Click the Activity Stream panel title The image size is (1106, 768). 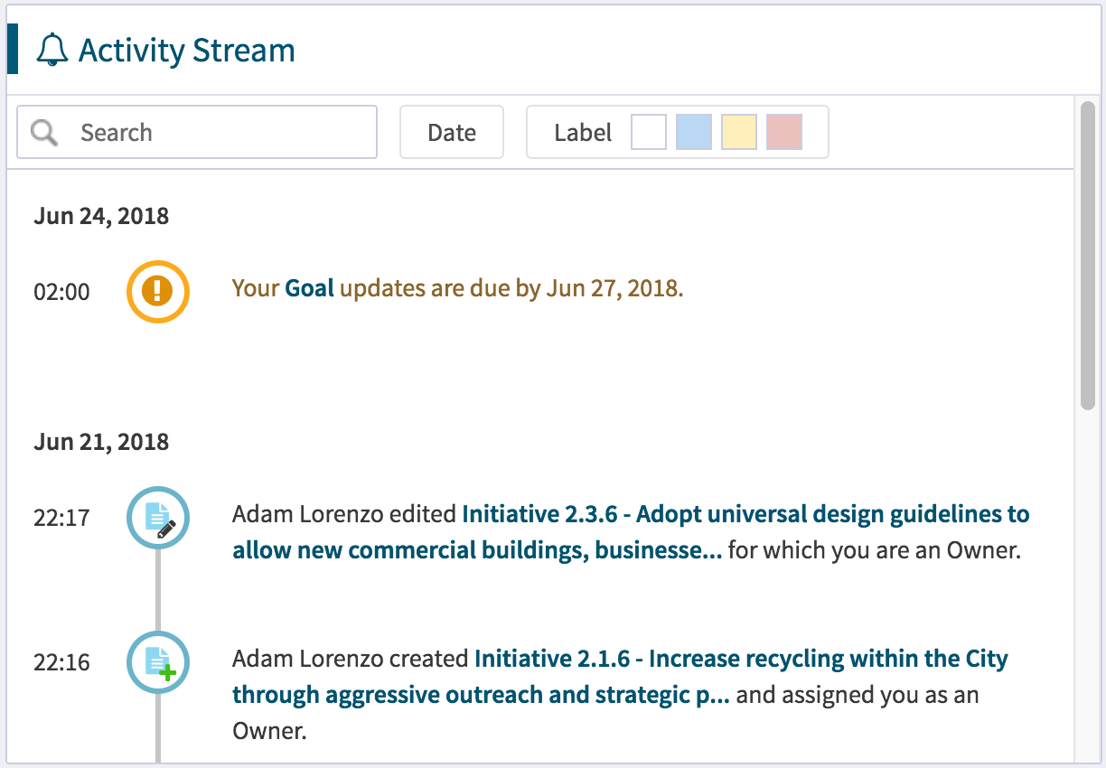(x=186, y=50)
